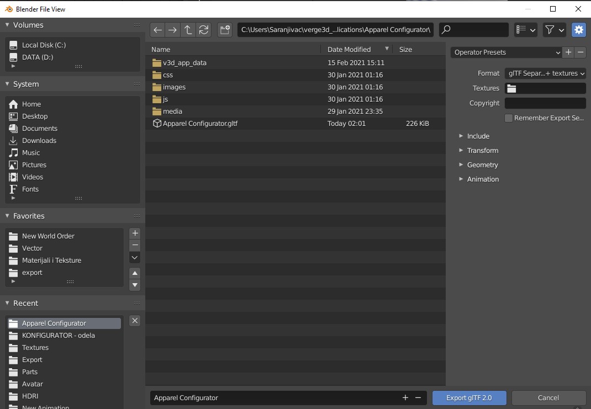This screenshot has height=409, width=591.
Task: Open HDRI recent folder
Action: [x=64, y=396]
